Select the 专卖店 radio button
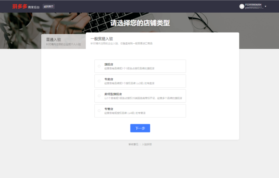 [x=99, y=81]
